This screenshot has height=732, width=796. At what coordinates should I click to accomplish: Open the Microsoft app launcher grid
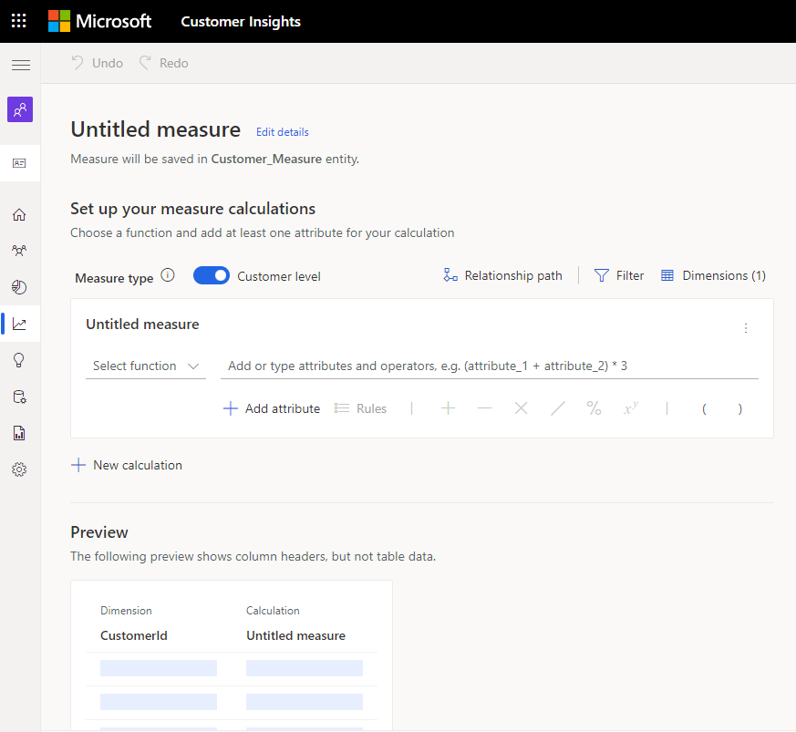[x=19, y=21]
